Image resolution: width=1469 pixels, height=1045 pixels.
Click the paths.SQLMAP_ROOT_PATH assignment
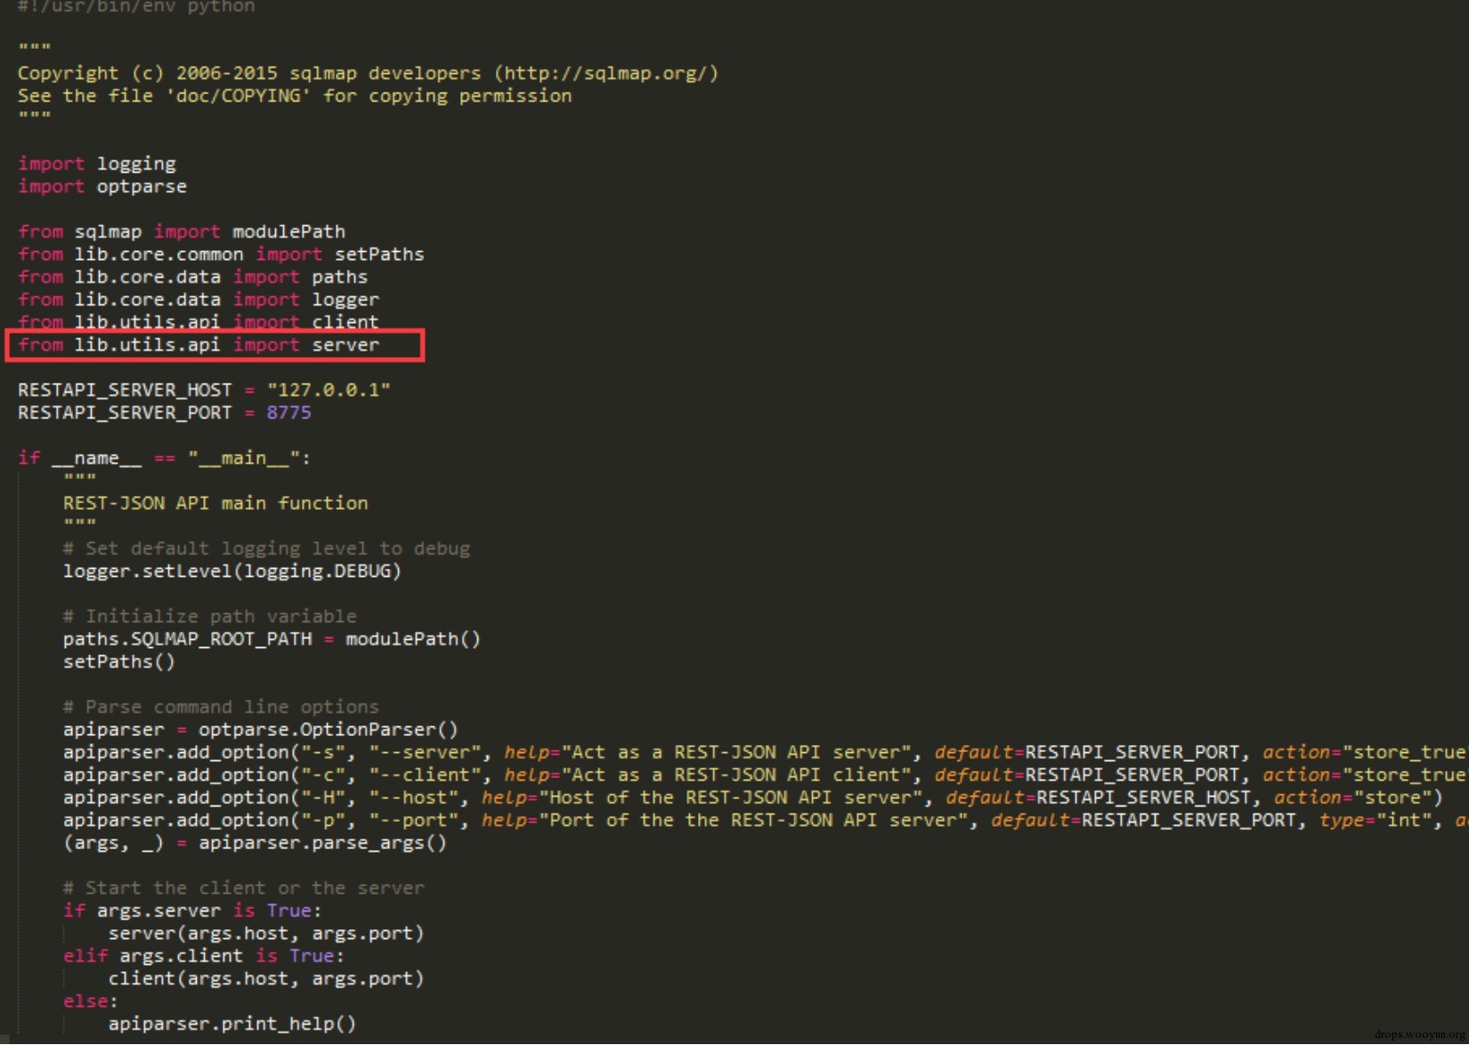click(272, 639)
